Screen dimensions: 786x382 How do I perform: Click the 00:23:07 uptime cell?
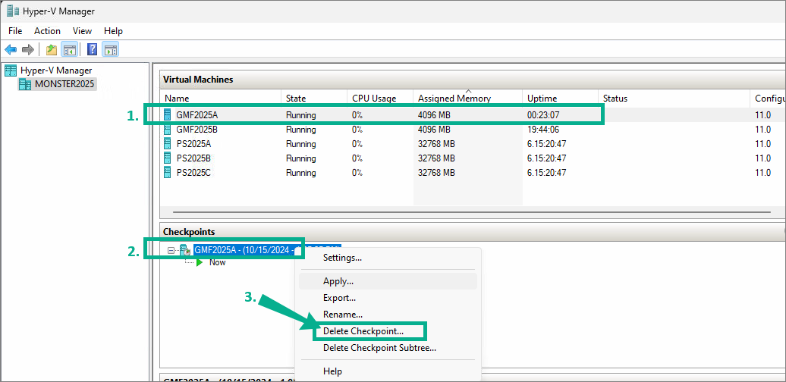coord(543,115)
